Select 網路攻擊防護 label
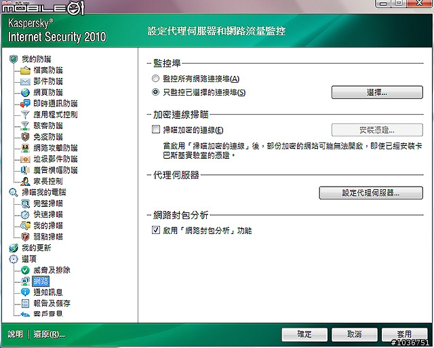 pyautogui.click(x=56, y=148)
